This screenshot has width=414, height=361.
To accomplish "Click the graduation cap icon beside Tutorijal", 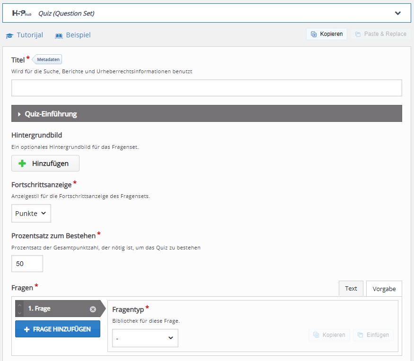I will click(x=9, y=35).
